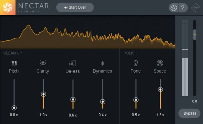The image size is (203, 124).
Task: Select the Space concentric circles icon
Action: 160,63
